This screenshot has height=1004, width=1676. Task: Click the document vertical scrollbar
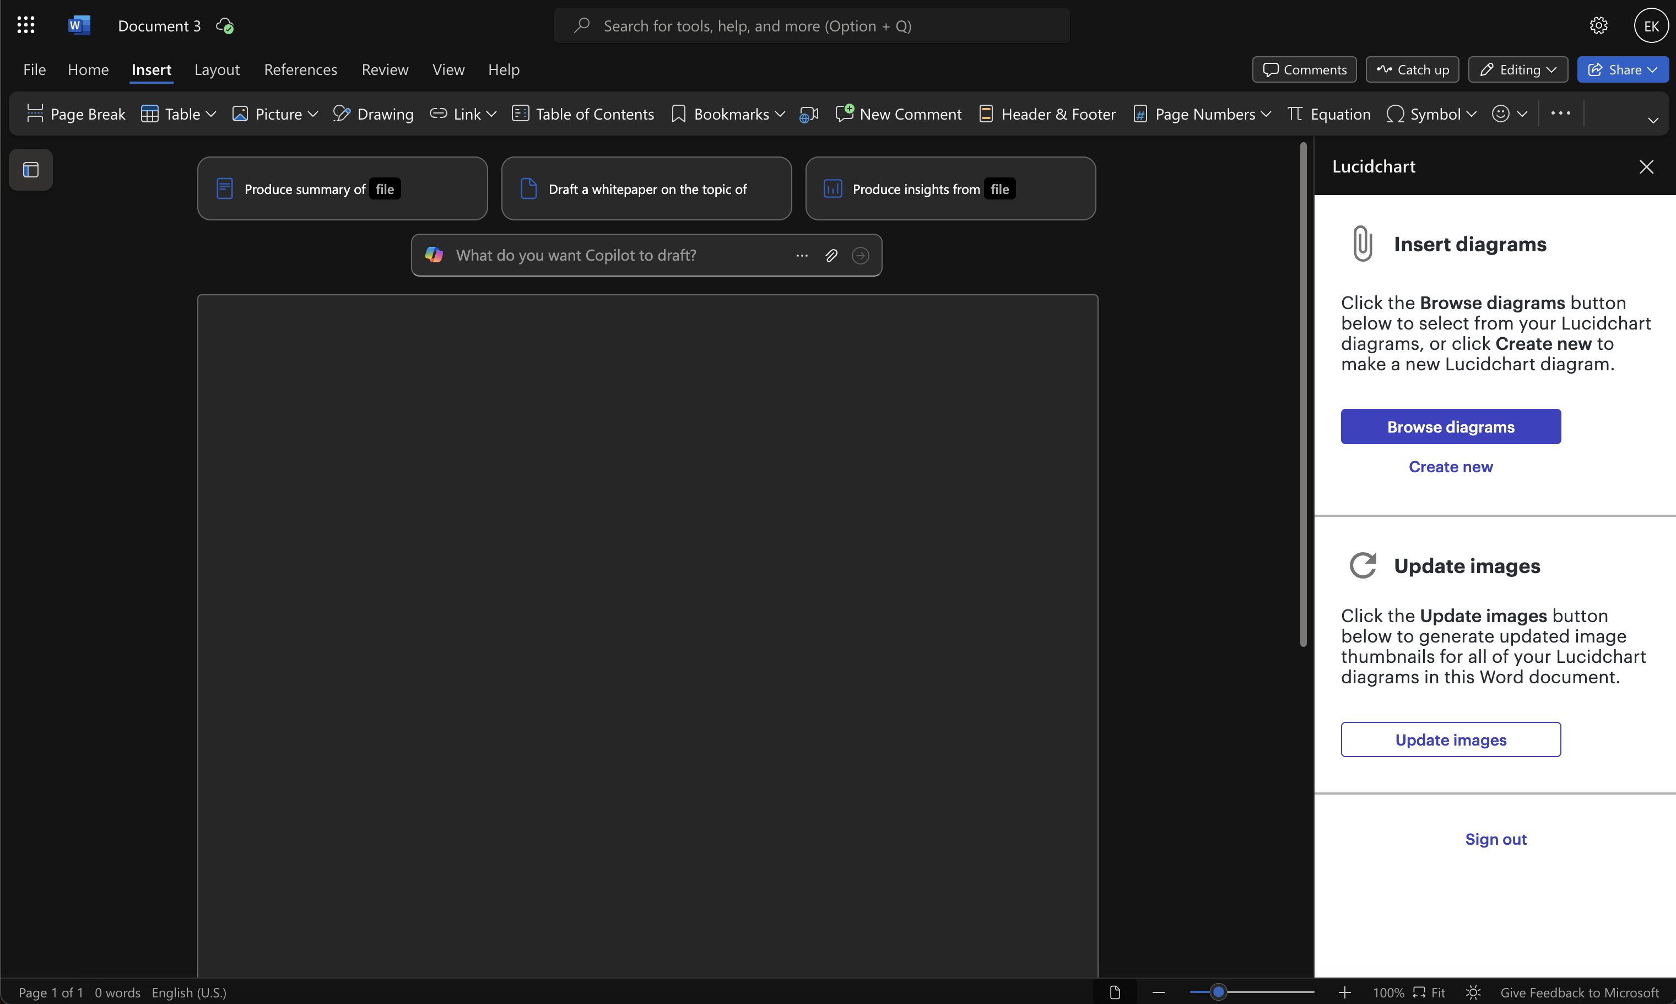click(x=1304, y=395)
